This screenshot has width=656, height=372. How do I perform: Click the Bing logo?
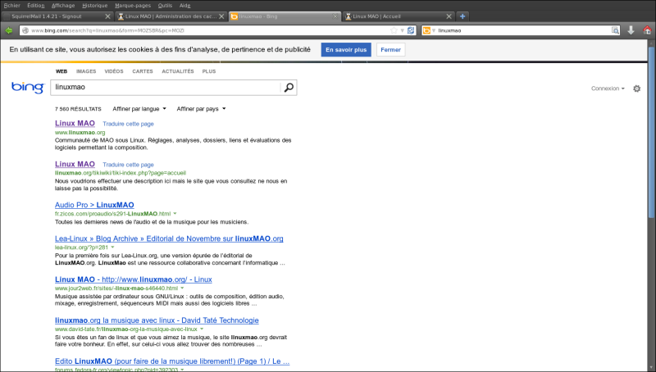coord(28,88)
